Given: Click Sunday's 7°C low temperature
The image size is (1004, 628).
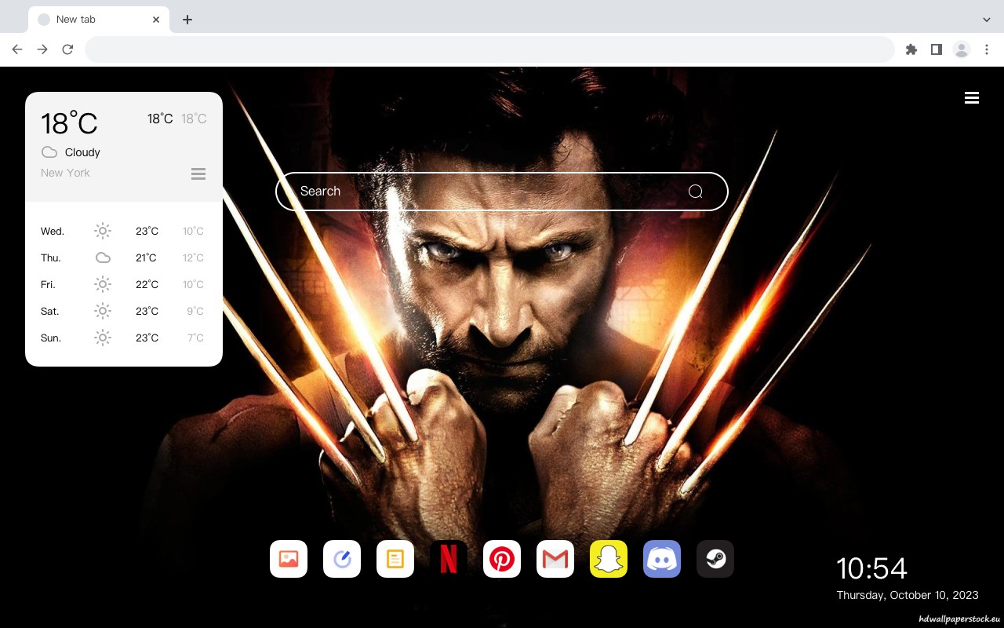Looking at the screenshot, I should (x=195, y=338).
